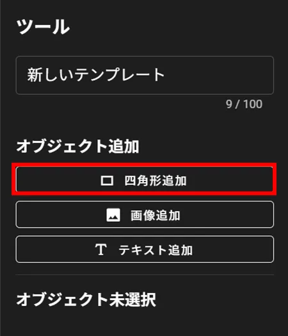
Task: Click the ツール panel heading
Action: (43, 26)
